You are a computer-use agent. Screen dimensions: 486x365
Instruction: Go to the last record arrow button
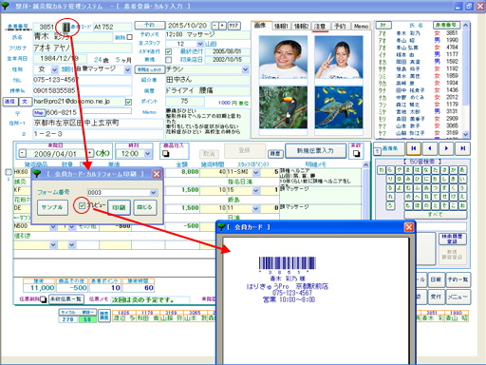coord(463,148)
